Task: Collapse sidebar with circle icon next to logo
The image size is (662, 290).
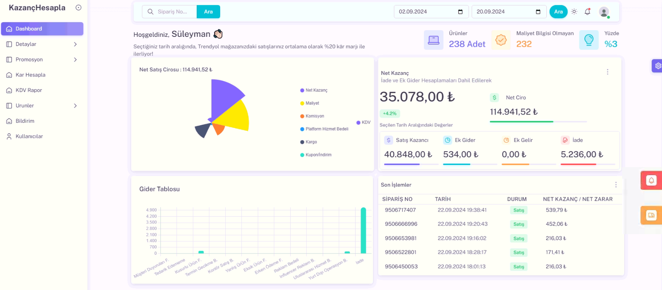Action: 78,8
